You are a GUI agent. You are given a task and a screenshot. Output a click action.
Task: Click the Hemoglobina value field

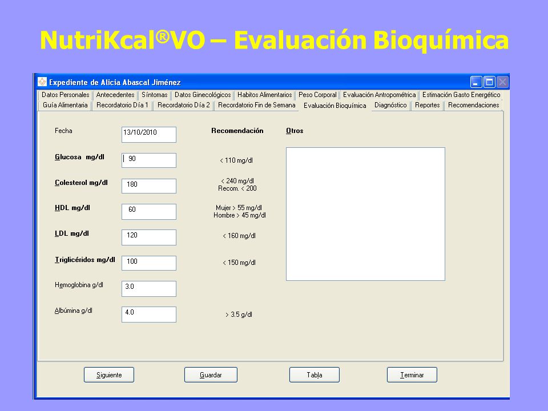click(x=149, y=289)
